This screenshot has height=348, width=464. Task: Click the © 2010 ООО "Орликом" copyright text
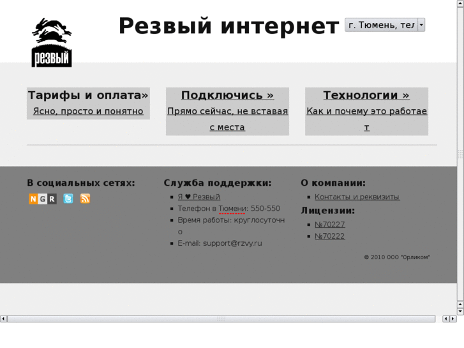point(397,257)
